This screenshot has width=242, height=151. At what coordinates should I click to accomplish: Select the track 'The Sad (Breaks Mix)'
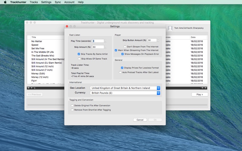pos(43,56)
